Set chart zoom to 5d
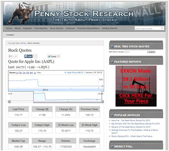This screenshot has height=151, width=169. tap(21, 73)
